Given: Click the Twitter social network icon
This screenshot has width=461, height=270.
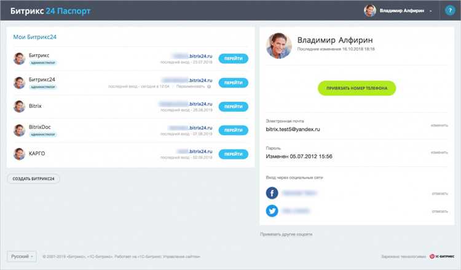Looking at the screenshot, I should tap(272, 210).
